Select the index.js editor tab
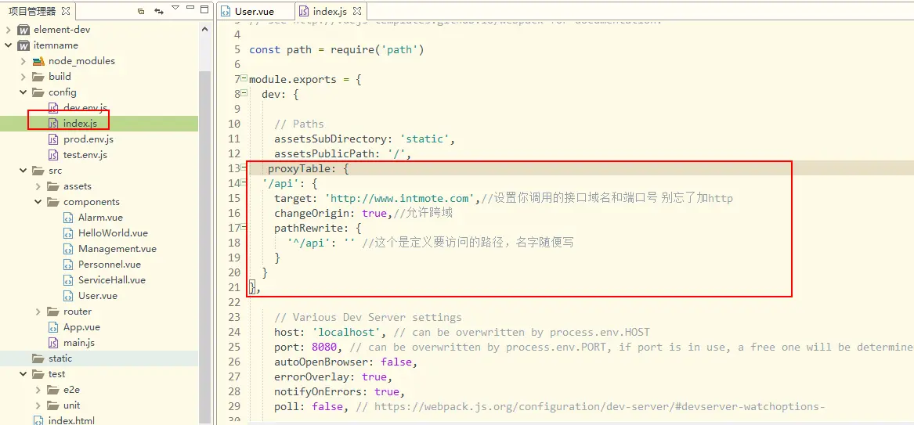The width and height of the screenshot is (914, 425). click(x=330, y=11)
